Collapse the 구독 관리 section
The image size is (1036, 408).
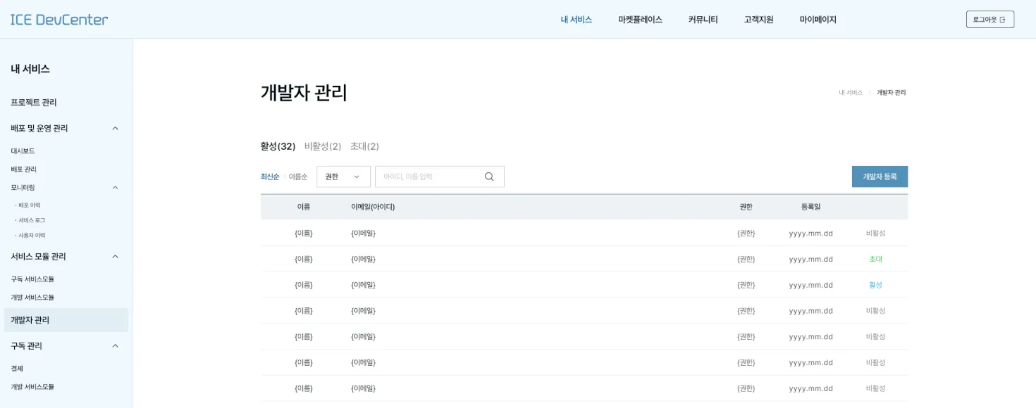(x=115, y=345)
